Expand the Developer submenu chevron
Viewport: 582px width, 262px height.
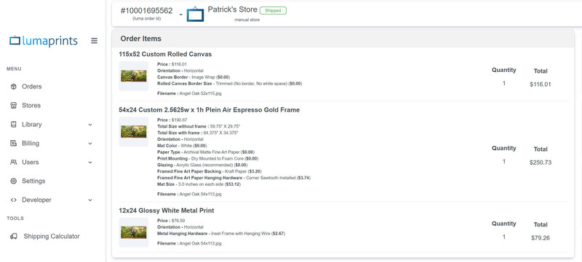[x=90, y=200]
